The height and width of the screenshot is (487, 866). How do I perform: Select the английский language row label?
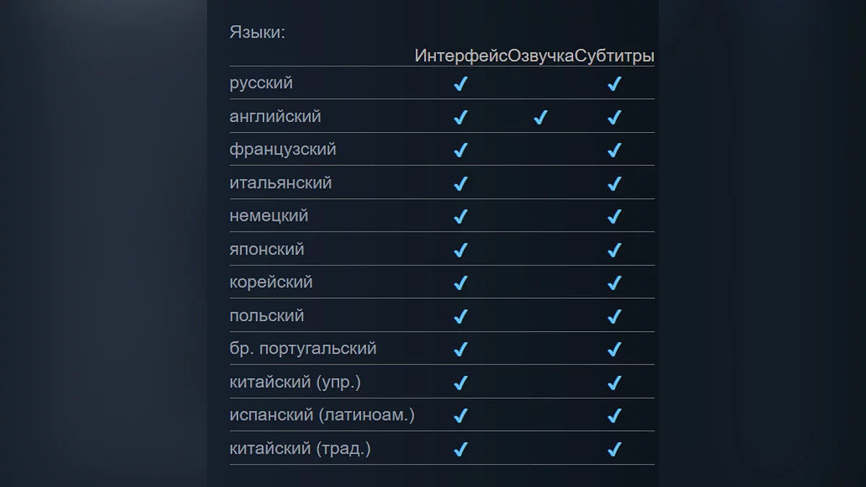click(x=275, y=116)
